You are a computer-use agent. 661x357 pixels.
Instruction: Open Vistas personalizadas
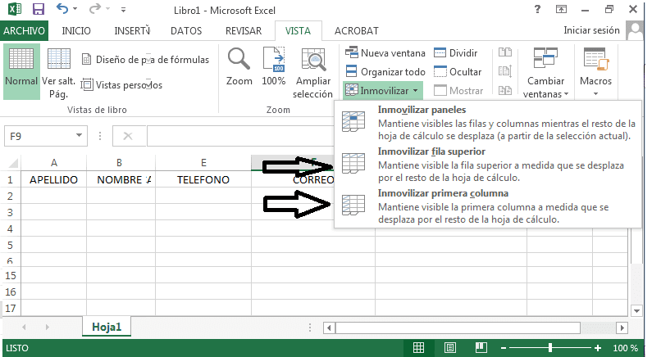pyautogui.click(x=121, y=84)
